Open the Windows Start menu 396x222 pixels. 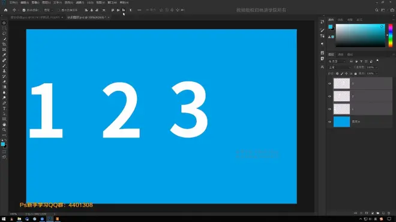point(4,219)
